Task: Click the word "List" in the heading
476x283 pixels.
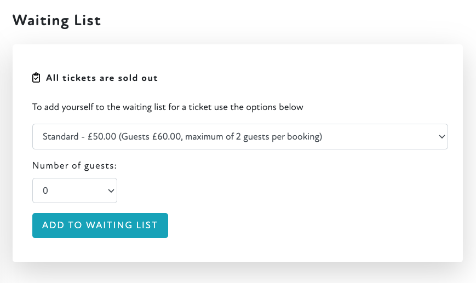Action: coord(87,20)
